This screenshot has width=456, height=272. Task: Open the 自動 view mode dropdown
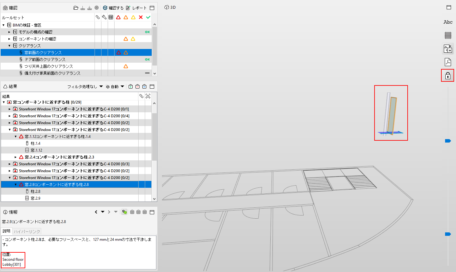coord(115,86)
